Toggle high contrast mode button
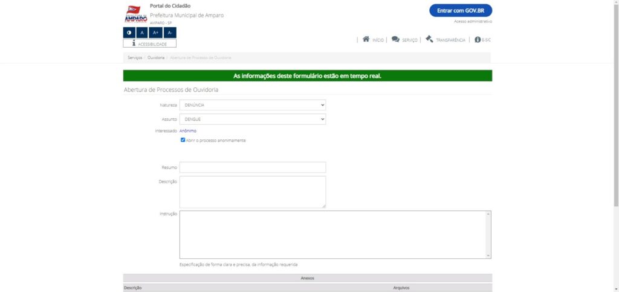 [129, 33]
